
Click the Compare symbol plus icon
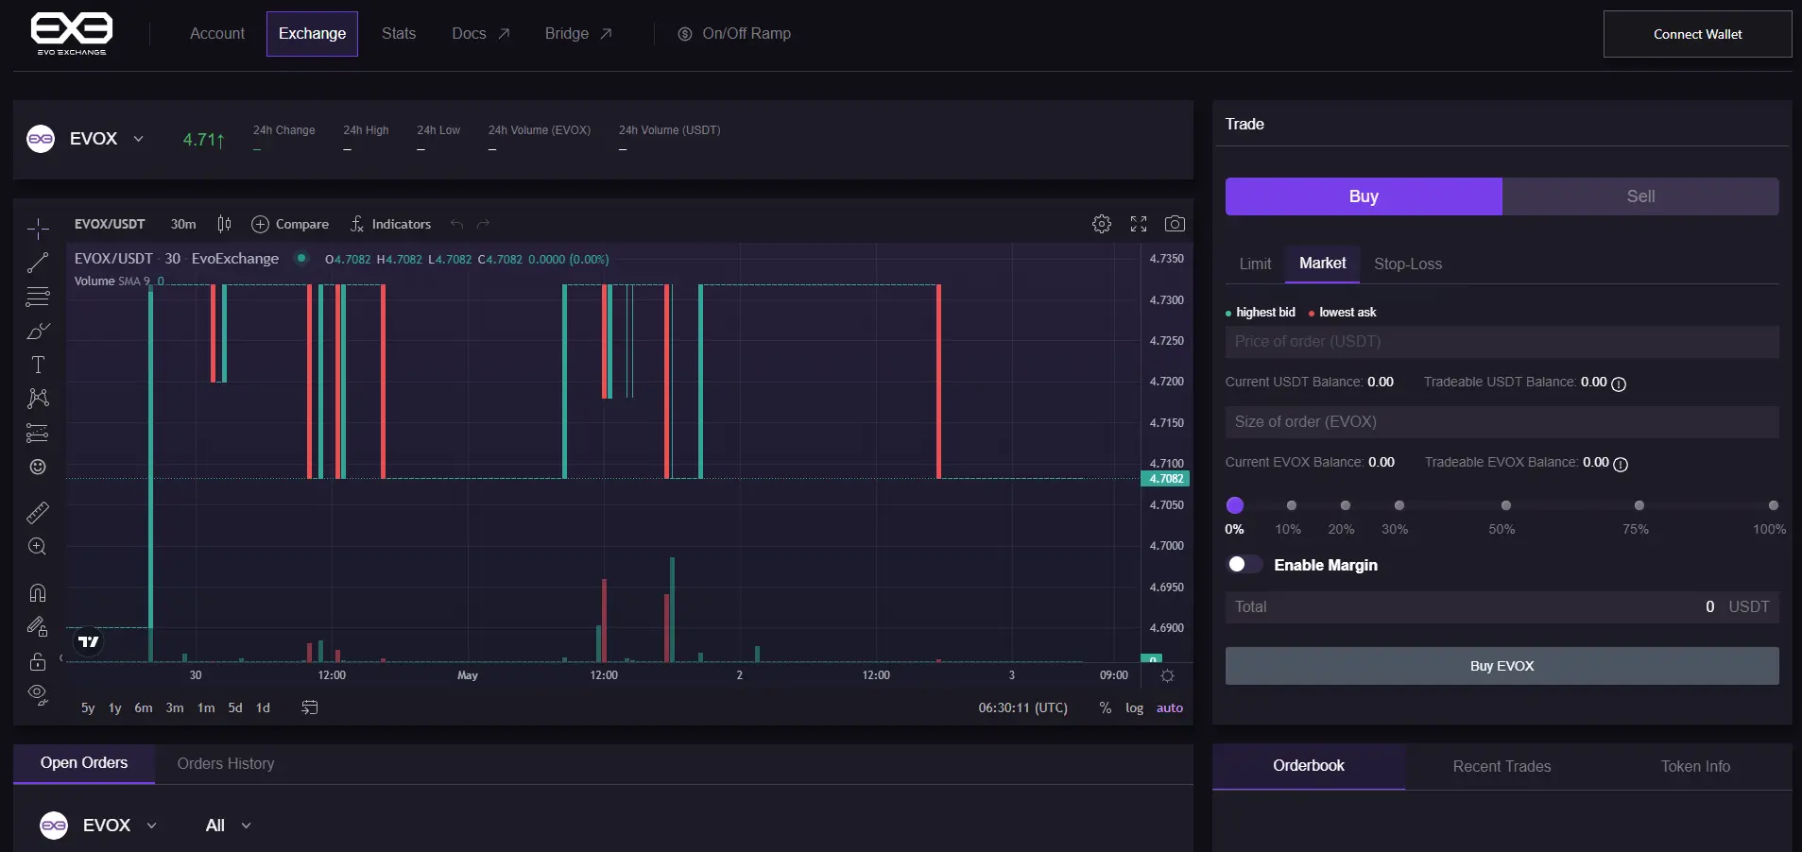[260, 224]
